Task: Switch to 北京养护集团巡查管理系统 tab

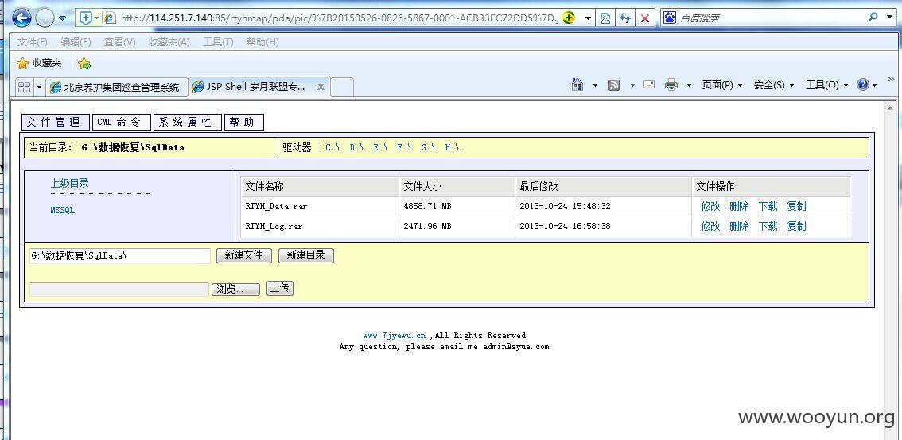Action: (x=116, y=87)
